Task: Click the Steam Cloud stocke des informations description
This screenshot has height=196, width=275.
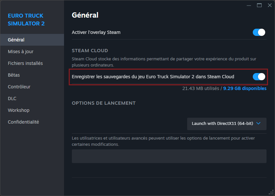Action: [x=164, y=62]
